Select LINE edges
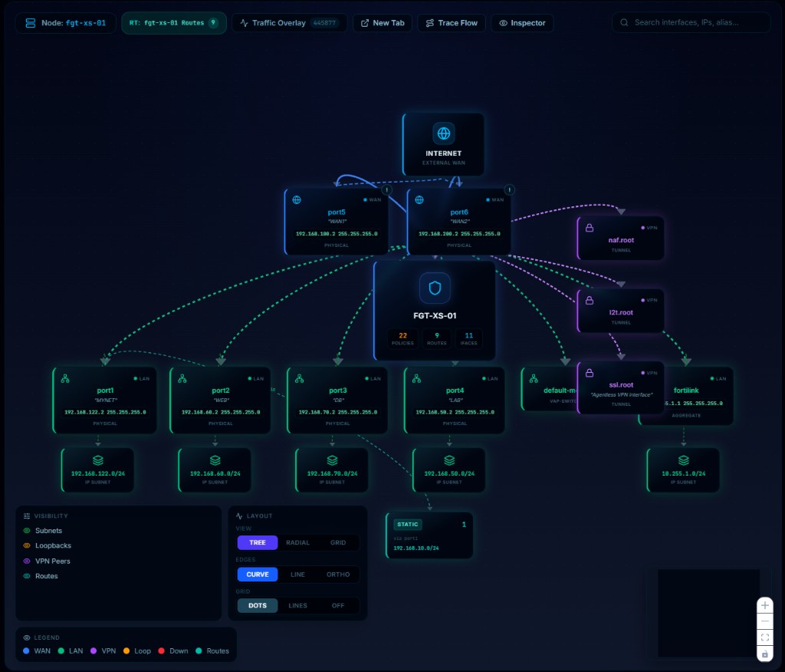The height and width of the screenshot is (672, 785). pos(298,575)
